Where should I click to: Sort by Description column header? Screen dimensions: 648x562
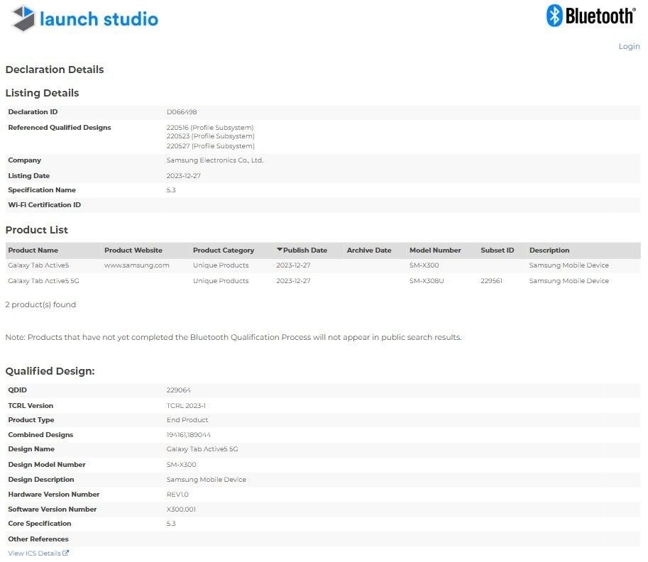(549, 250)
